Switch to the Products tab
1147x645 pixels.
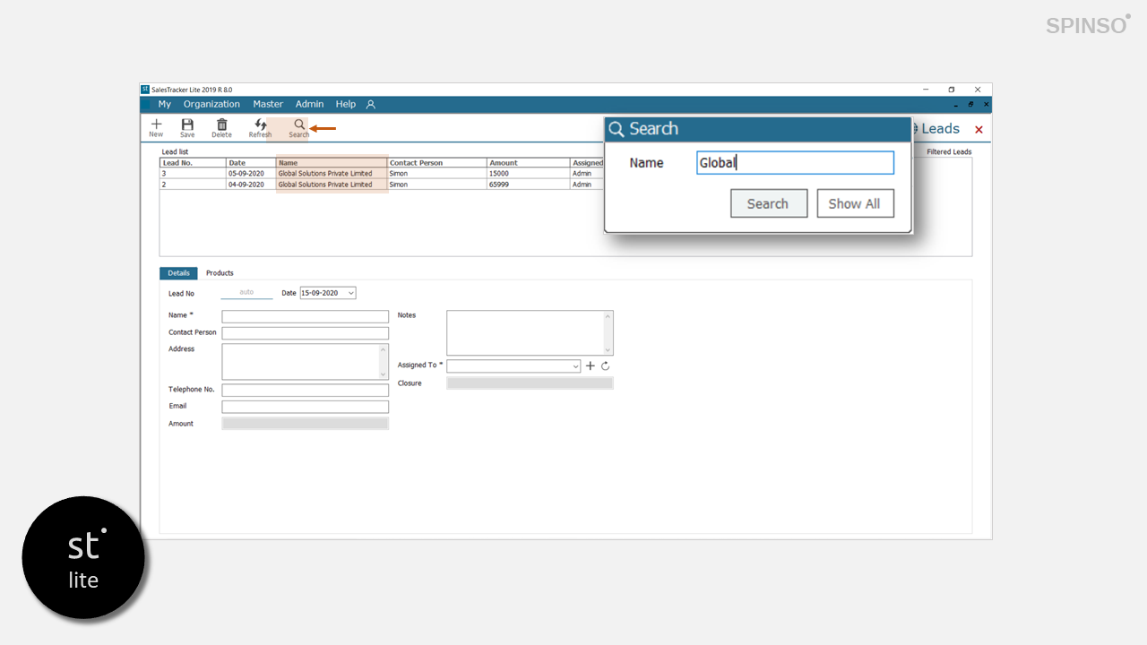click(x=220, y=273)
